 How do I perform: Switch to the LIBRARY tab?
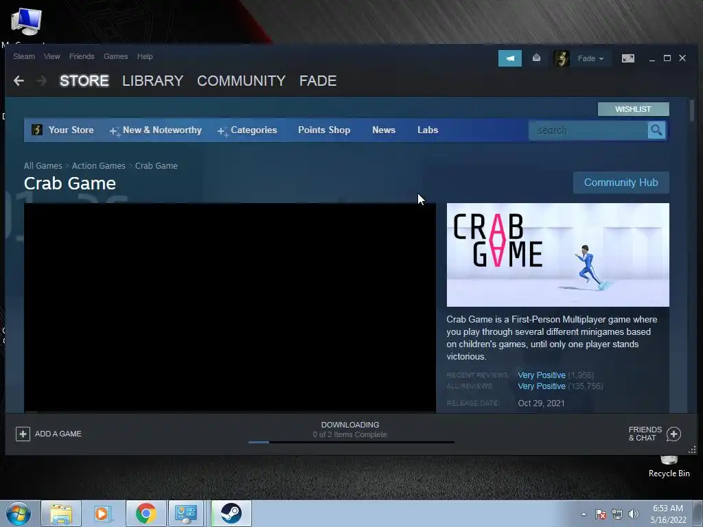point(153,81)
